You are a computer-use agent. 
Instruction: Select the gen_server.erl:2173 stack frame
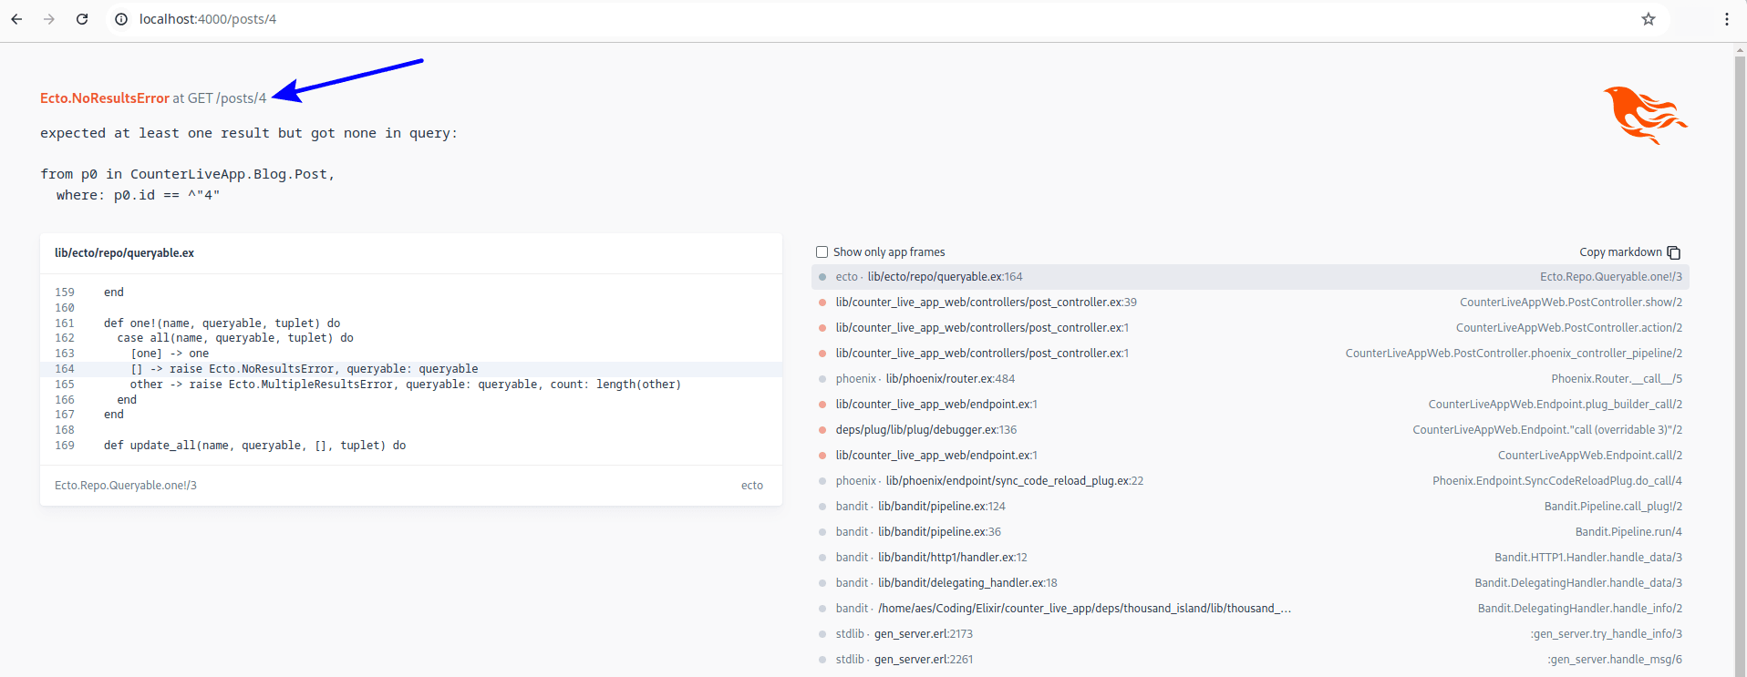(1250, 634)
